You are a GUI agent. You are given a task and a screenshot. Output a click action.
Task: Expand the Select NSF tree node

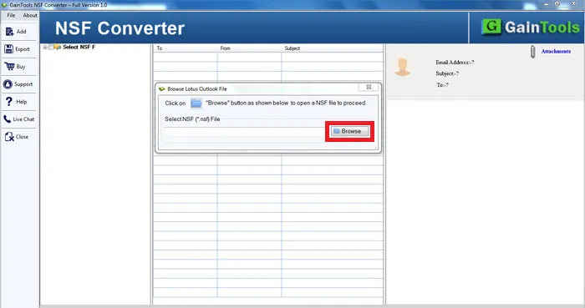point(45,47)
